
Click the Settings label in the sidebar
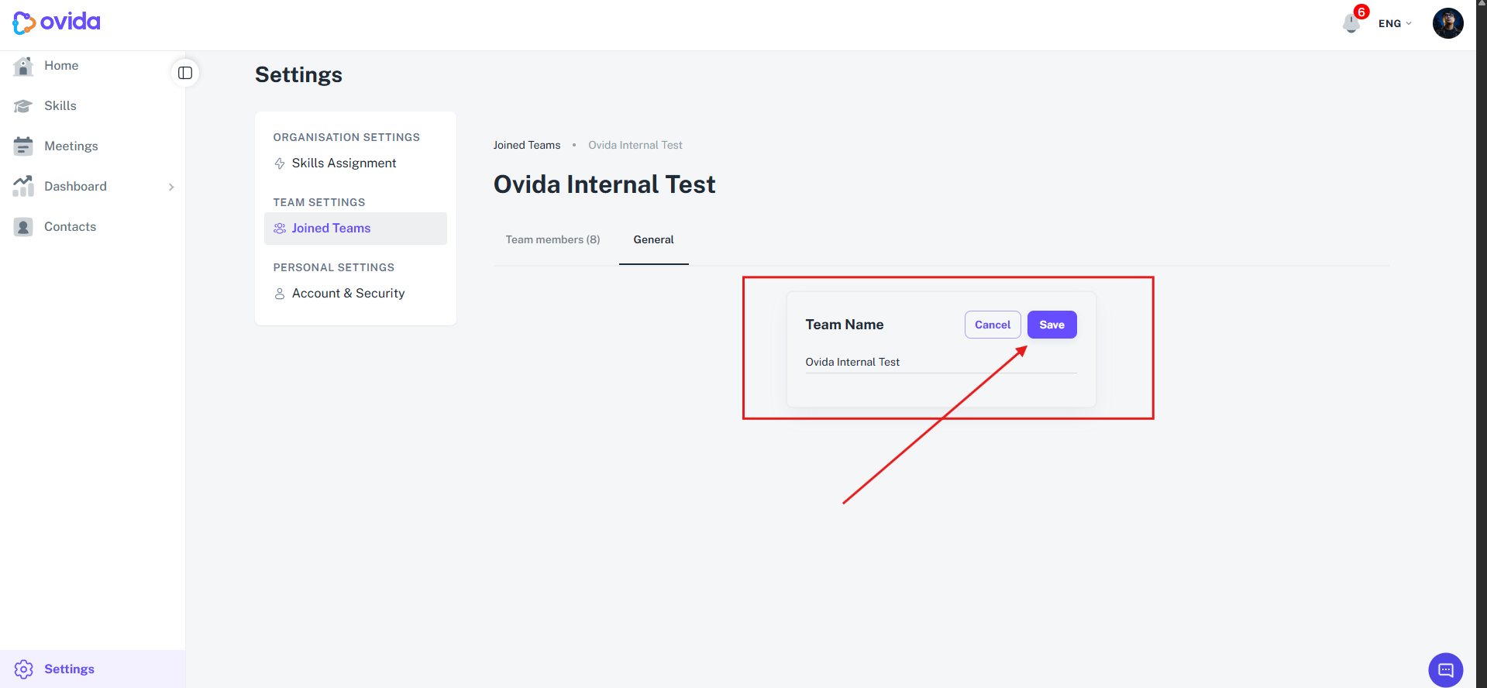click(x=69, y=669)
